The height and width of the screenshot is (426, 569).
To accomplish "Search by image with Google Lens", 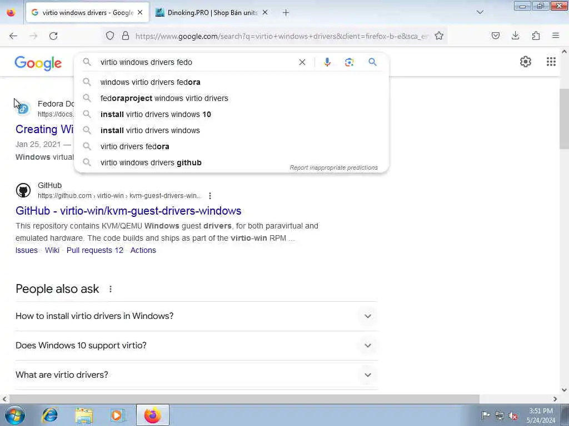I will click(x=349, y=62).
